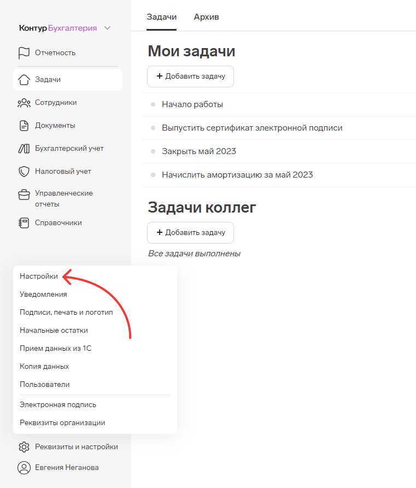Open the Евгения Неганова profile
Image resolution: width=416 pixels, height=488 pixels.
click(x=68, y=468)
